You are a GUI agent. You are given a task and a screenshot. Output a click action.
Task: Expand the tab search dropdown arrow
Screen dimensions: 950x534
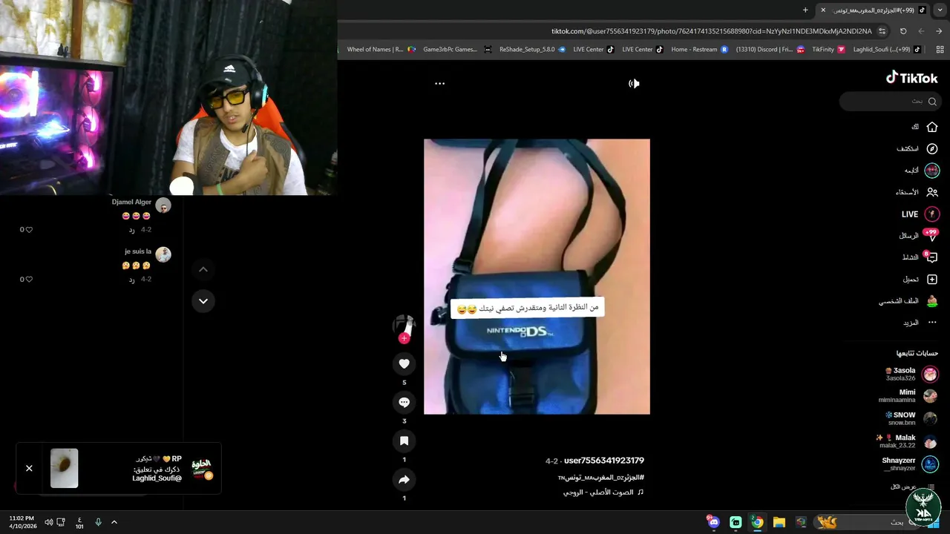coord(940,10)
